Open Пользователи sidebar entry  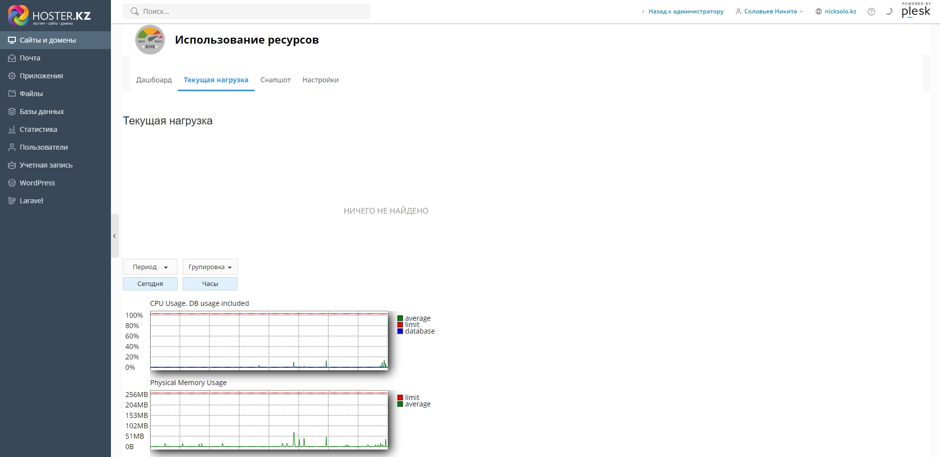pos(55,147)
